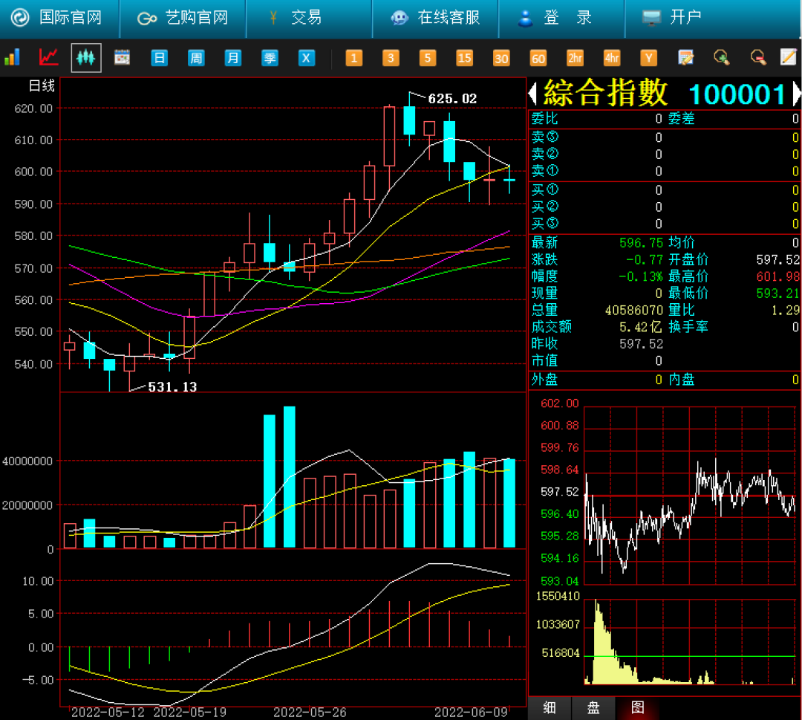Go to previous index with left arrow
The height and width of the screenshot is (720, 802).
[532, 93]
